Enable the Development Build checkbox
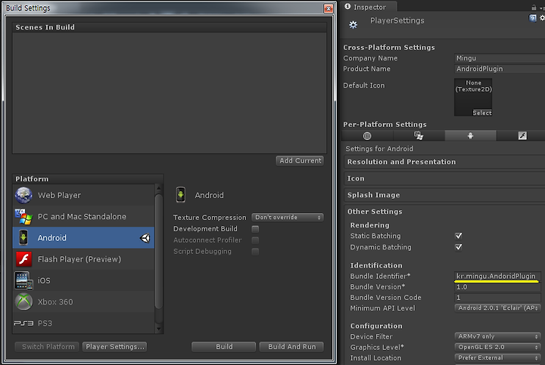This screenshot has width=545, height=365. [255, 229]
